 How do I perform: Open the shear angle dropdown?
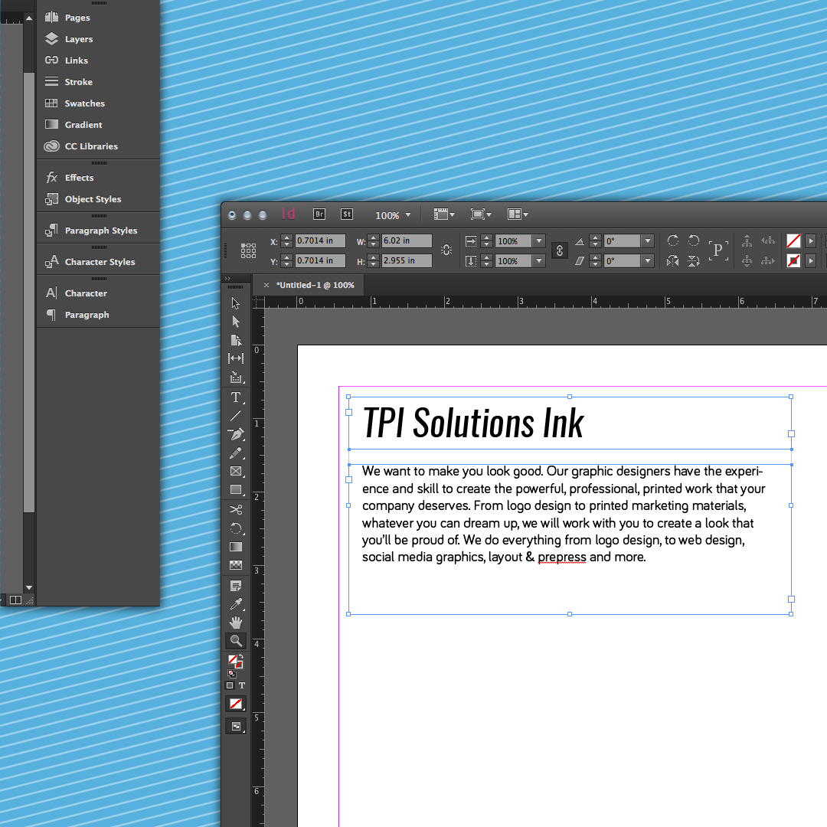[x=648, y=260]
